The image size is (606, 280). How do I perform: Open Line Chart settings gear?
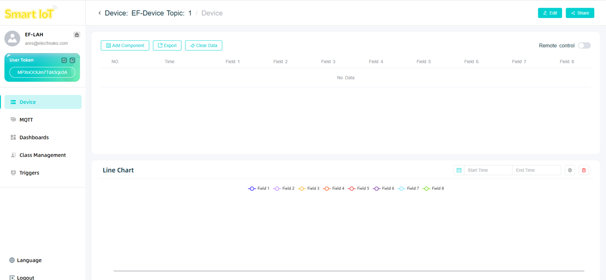click(x=570, y=171)
